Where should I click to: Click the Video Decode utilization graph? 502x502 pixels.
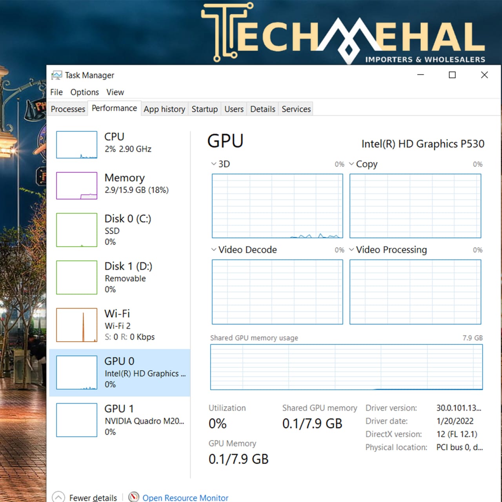[277, 292]
